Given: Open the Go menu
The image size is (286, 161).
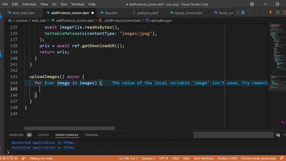Looking at the screenshot, I should click(54, 4).
